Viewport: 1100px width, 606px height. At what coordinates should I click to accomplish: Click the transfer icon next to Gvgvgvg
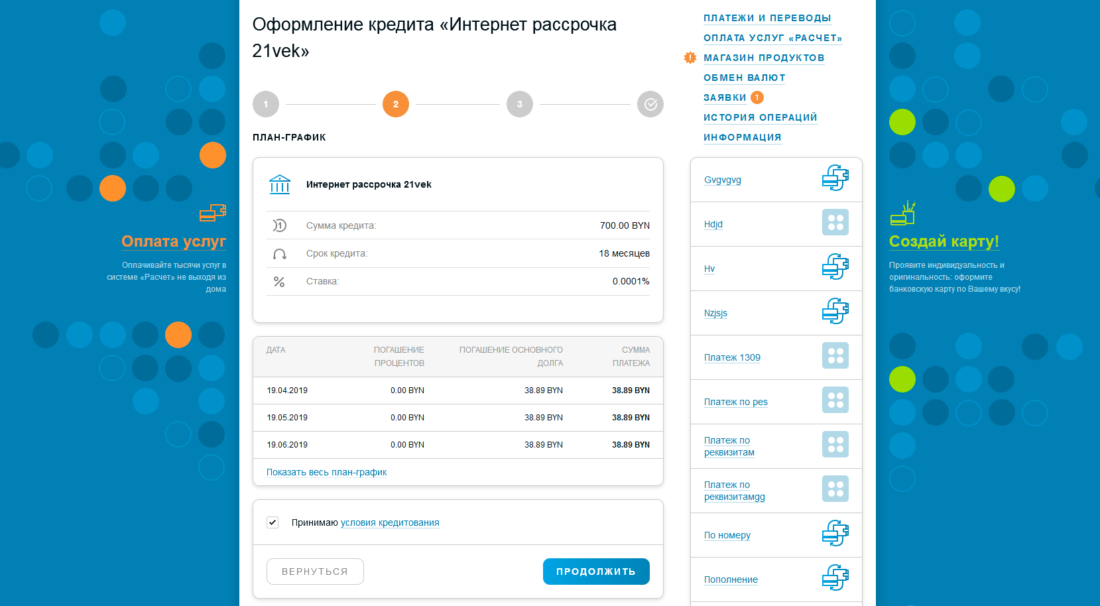click(835, 178)
